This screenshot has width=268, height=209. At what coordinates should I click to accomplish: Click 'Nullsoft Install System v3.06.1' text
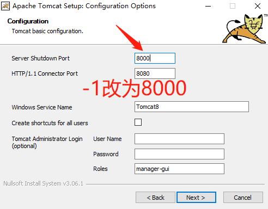click(x=43, y=183)
